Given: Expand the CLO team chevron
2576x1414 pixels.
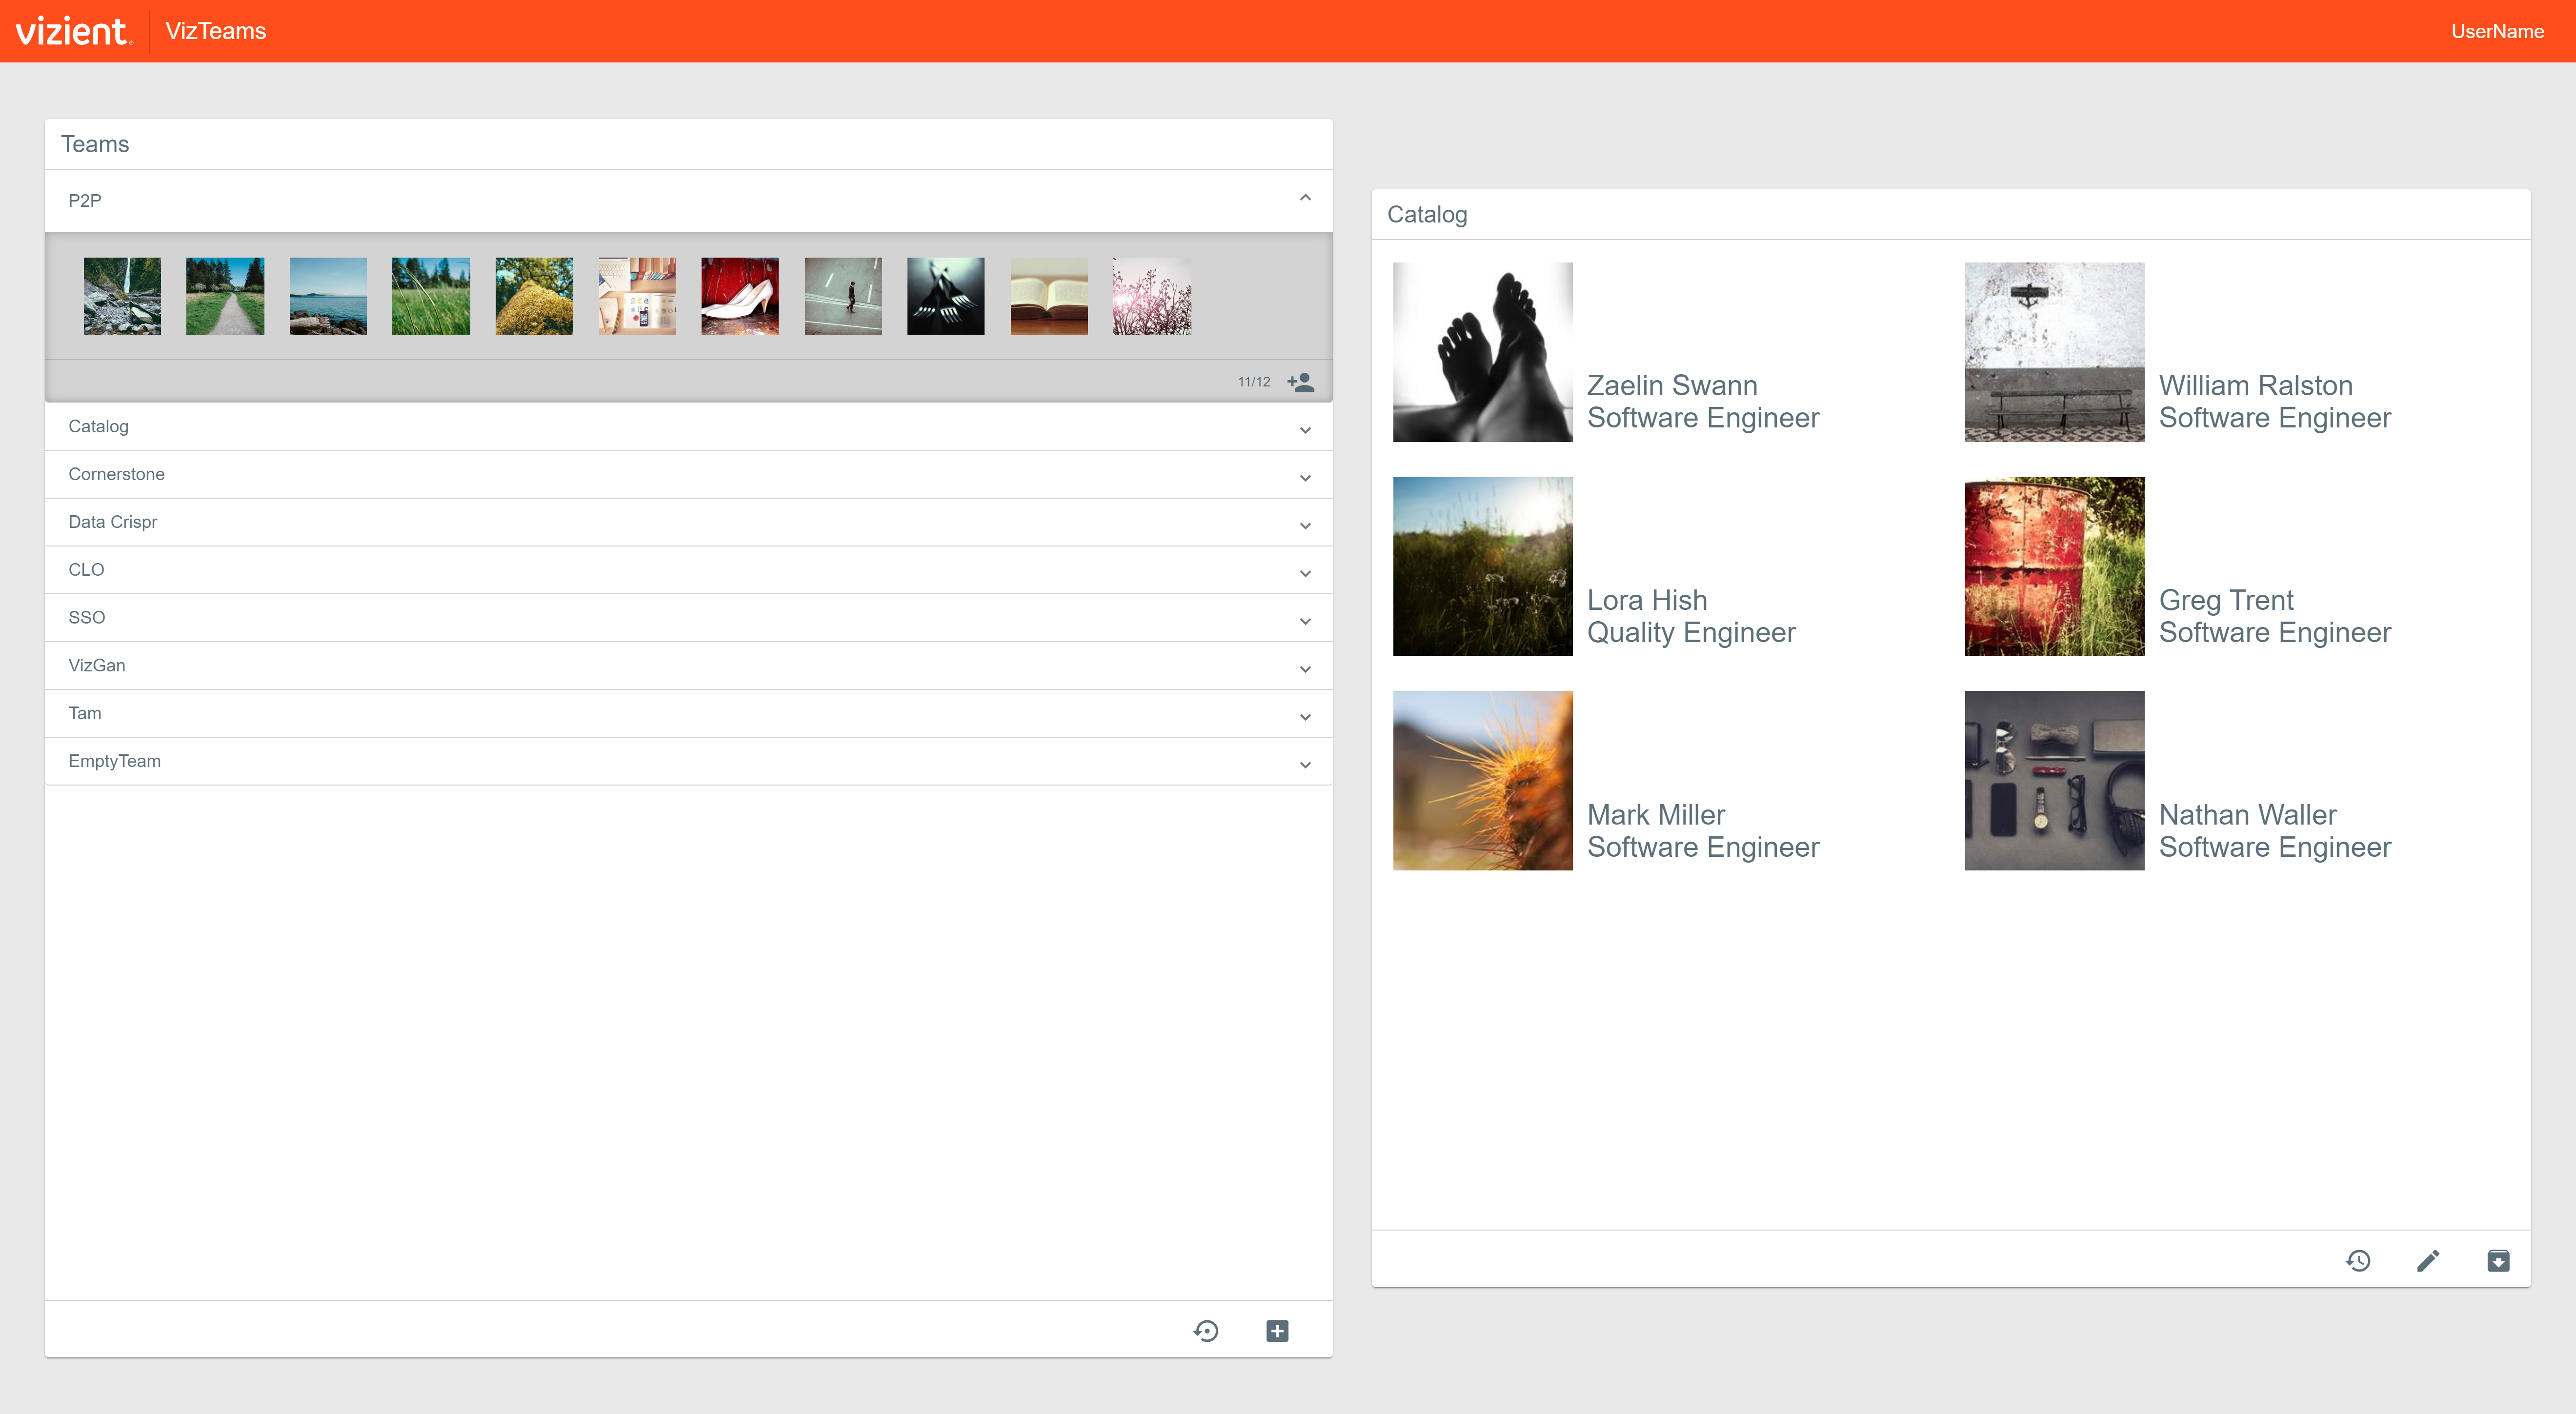Looking at the screenshot, I should pos(1305,574).
